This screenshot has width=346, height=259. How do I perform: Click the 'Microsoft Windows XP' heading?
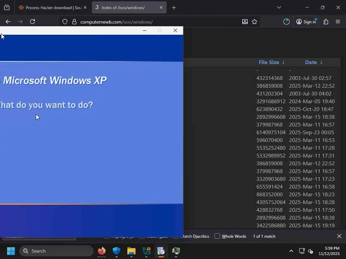pyautogui.click(x=55, y=81)
